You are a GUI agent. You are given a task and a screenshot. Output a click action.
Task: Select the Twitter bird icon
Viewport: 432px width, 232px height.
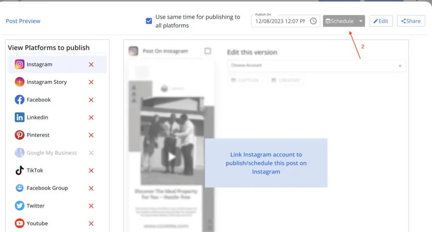(19, 206)
